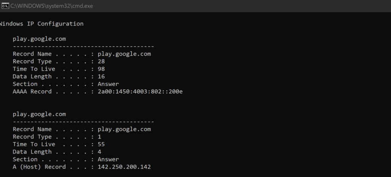Click the Data Length value 4
This screenshot has width=391, height=177.
tap(100, 151)
